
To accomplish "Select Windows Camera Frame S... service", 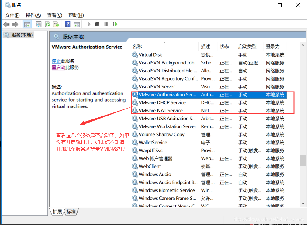I will tap(167, 198).
